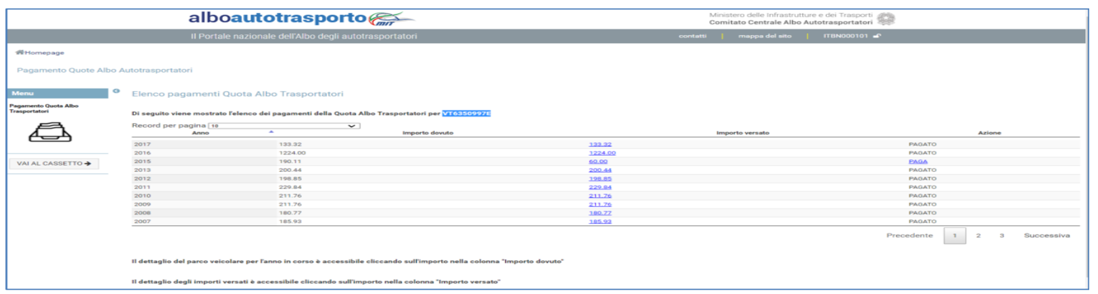Open the Pagamento Quota Albo tray icon
Viewport: 1098px width, 294px height.
pos(50,133)
